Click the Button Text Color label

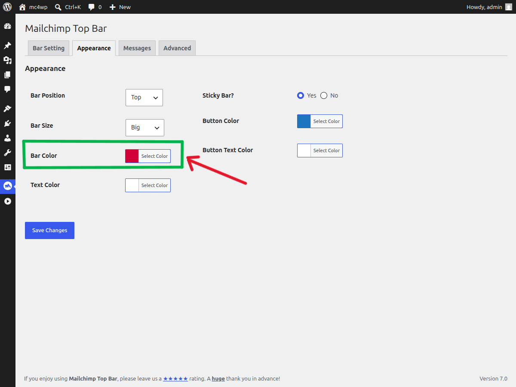(x=227, y=150)
